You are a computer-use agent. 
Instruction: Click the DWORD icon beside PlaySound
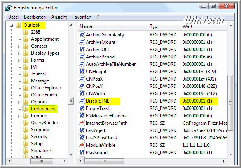pyautogui.click(x=82, y=152)
